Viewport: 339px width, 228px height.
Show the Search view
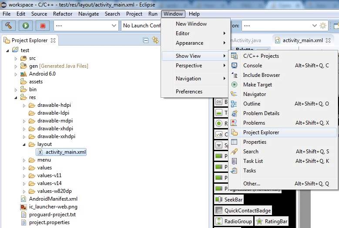[283, 152]
